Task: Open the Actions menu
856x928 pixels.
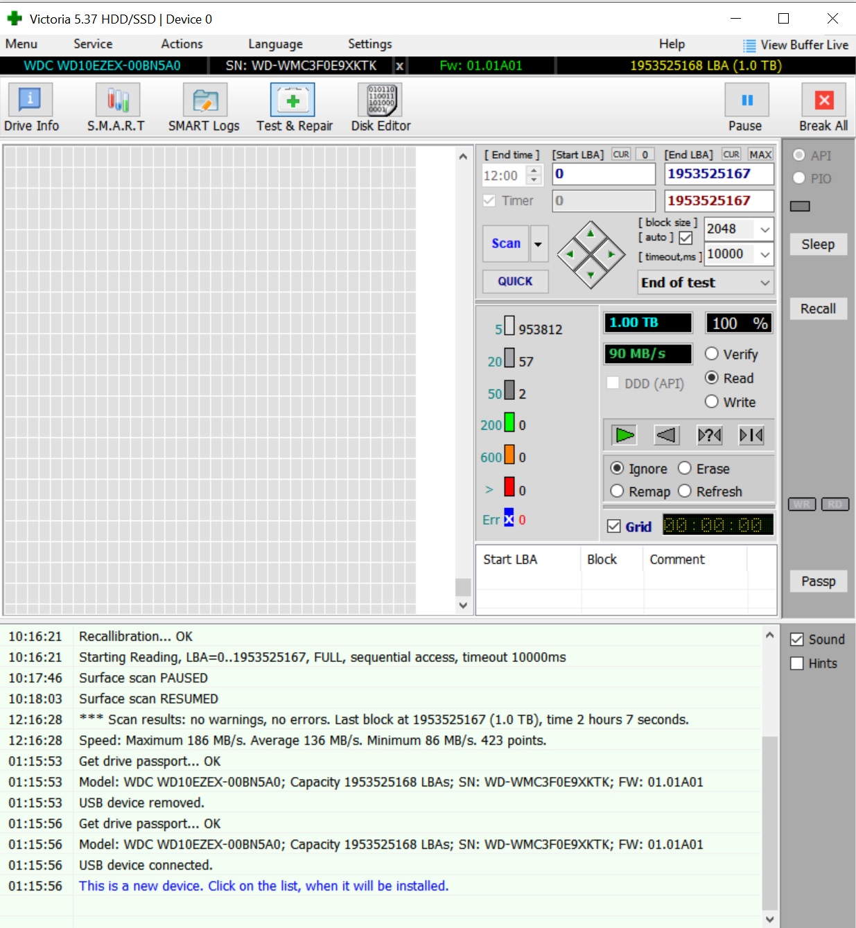Action: click(x=182, y=44)
